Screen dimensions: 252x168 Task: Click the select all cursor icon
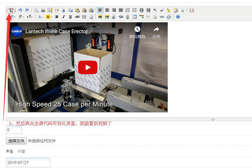pyautogui.click(x=182, y=10)
